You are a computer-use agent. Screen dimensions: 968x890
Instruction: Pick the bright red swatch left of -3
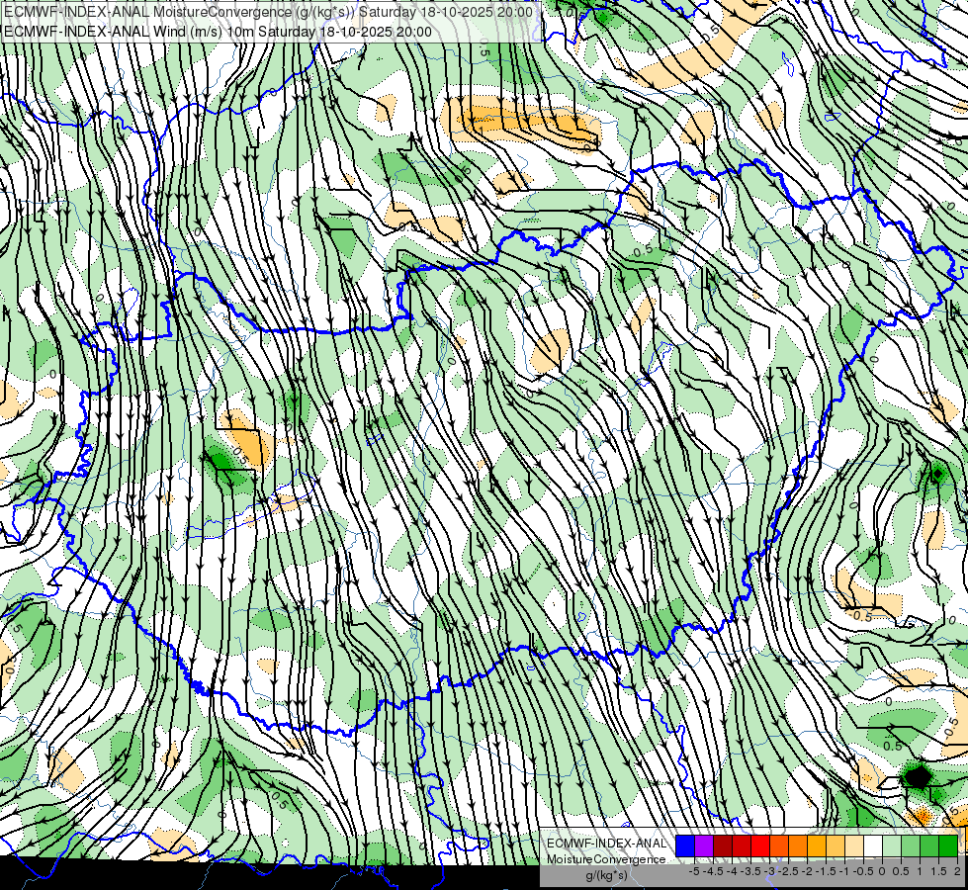[x=760, y=846]
